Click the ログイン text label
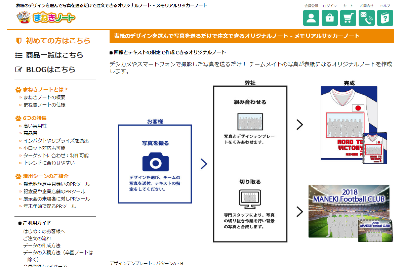Screen dimensions: 403x267 pyautogui.click(x=330, y=6)
